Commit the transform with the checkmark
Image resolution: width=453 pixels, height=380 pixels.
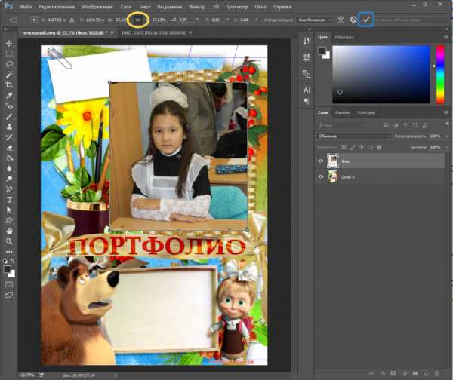366,20
